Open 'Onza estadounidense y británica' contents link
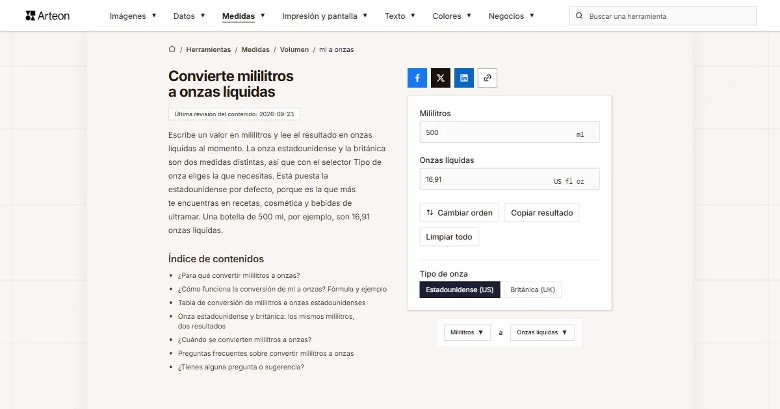 266,321
